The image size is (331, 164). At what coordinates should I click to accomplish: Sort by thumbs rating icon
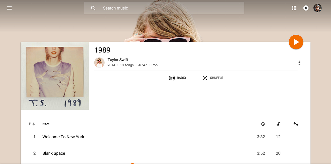296,124
